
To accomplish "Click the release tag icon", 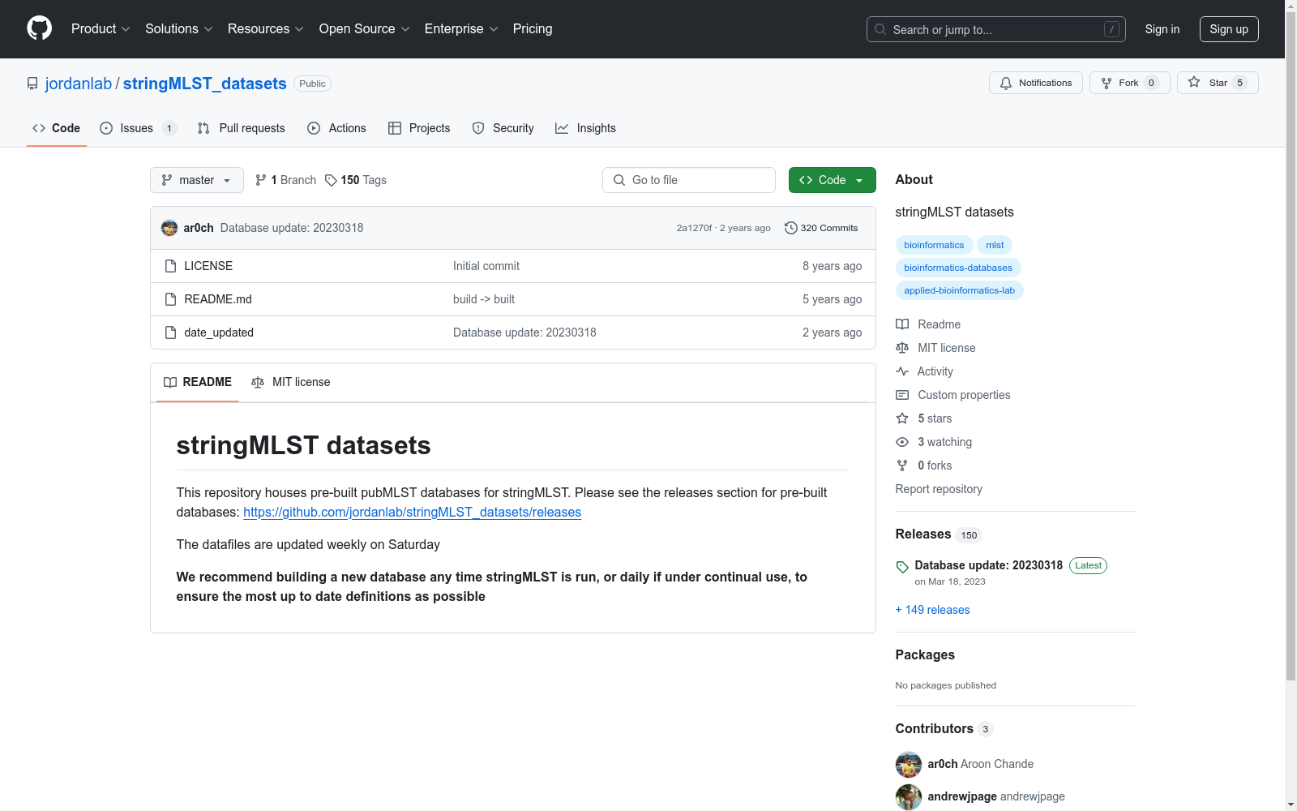I will 902,567.
